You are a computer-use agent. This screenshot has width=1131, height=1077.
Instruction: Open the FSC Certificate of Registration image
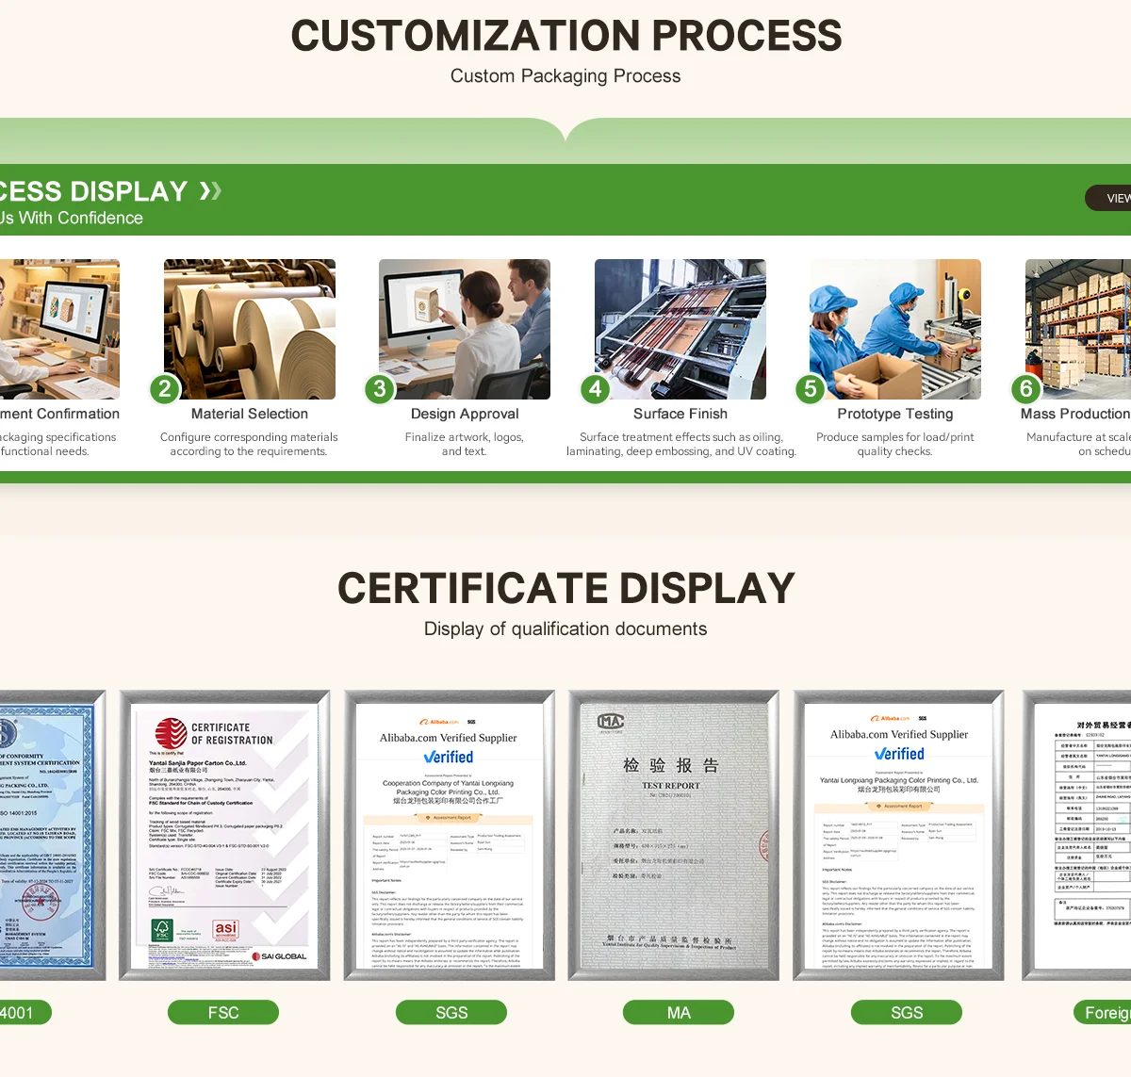[x=224, y=836]
